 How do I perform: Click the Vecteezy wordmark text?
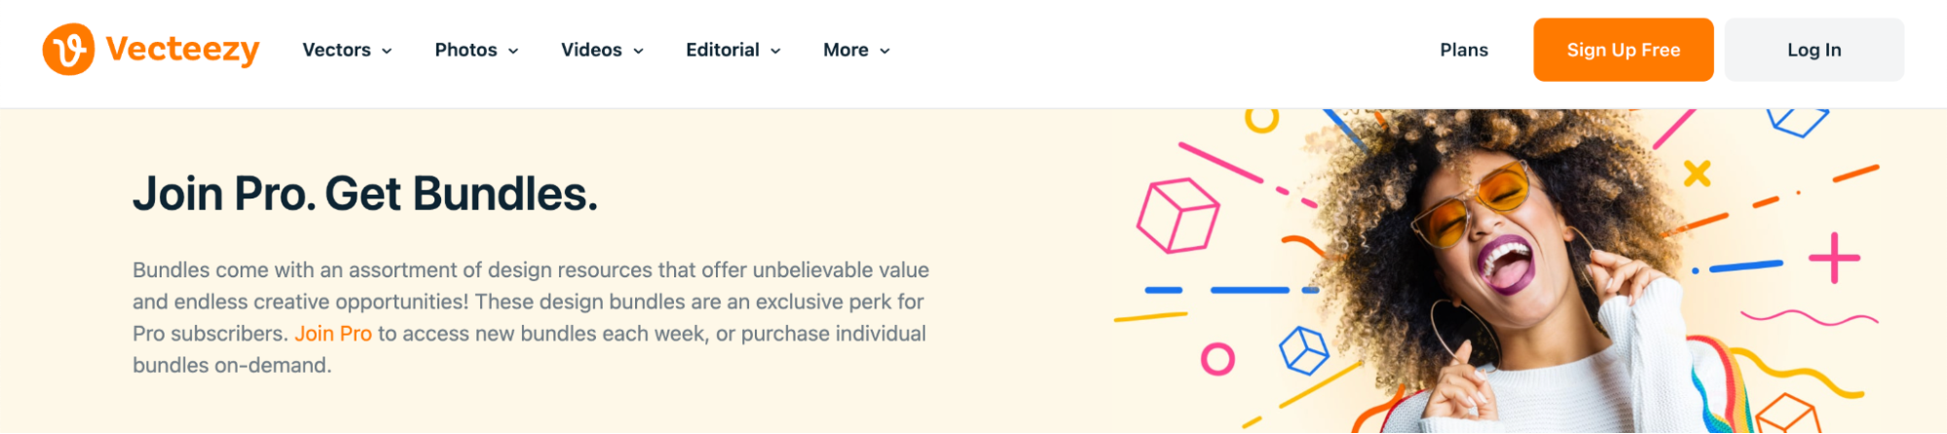point(182,50)
